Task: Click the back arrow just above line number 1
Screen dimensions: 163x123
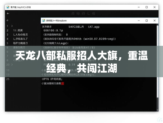Action: [x=8, y=20]
